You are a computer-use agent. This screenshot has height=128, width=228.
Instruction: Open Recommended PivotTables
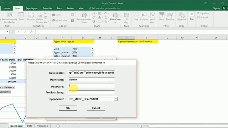(9, 18)
